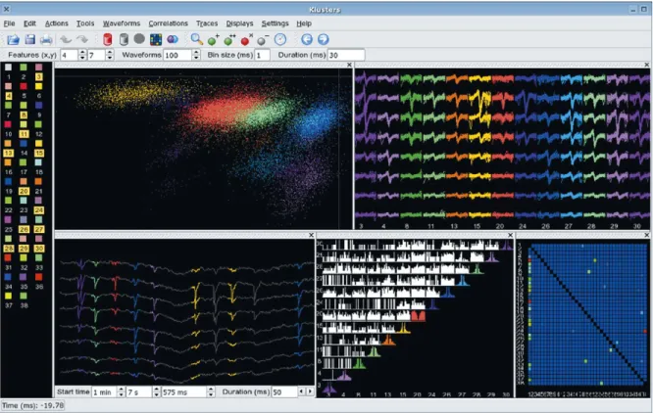Decrease the Features x value with down arrow

pos(82,58)
